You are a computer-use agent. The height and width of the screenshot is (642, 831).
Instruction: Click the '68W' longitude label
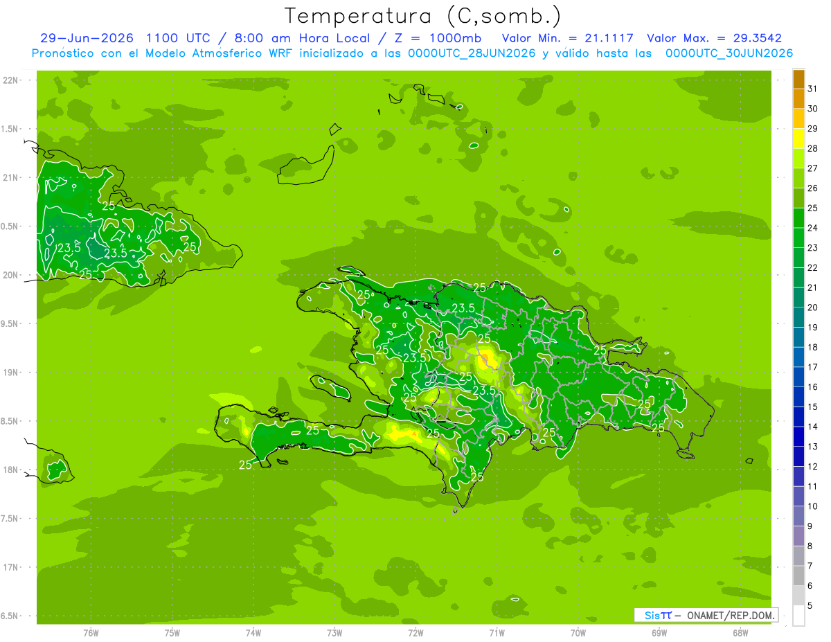[x=740, y=632]
